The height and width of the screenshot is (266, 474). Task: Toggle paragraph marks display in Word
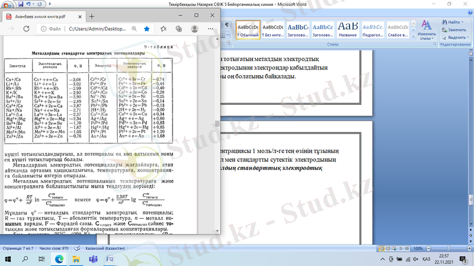click(x=227, y=24)
